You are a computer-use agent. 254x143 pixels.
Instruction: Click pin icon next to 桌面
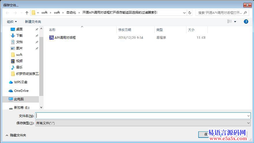[x=37, y=29]
